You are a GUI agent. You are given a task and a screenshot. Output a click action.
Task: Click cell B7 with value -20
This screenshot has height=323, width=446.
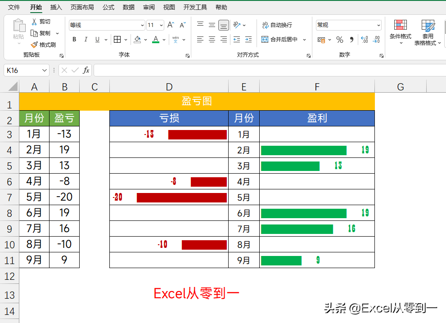[64, 197]
